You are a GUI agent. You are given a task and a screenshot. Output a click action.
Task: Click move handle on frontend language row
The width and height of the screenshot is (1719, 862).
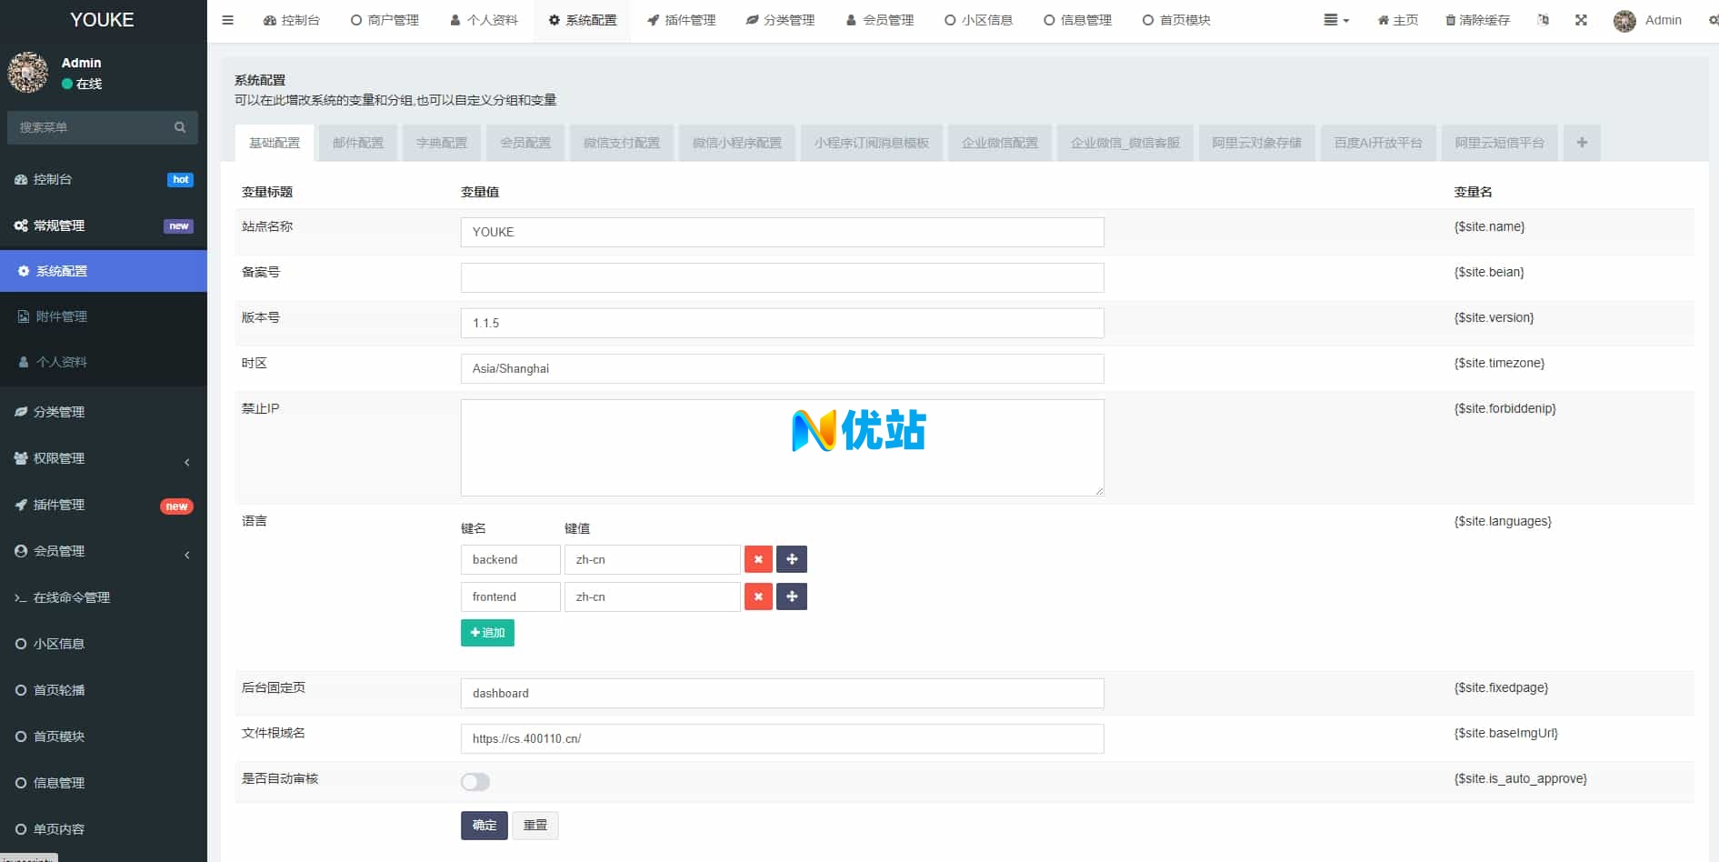792,596
